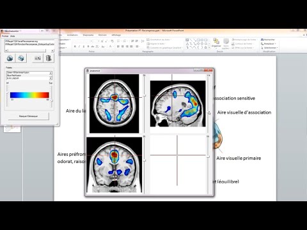Close the anatomist viewer window
307x230 pixels.
coord(208,70)
